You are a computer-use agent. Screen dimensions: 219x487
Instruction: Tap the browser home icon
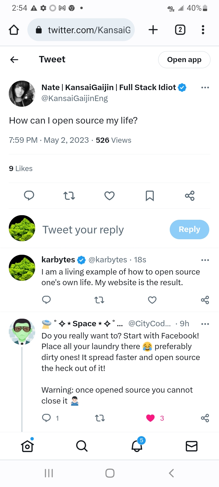point(14,30)
